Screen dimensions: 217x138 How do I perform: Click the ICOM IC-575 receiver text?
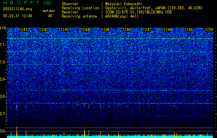click(x=138, y=12)
